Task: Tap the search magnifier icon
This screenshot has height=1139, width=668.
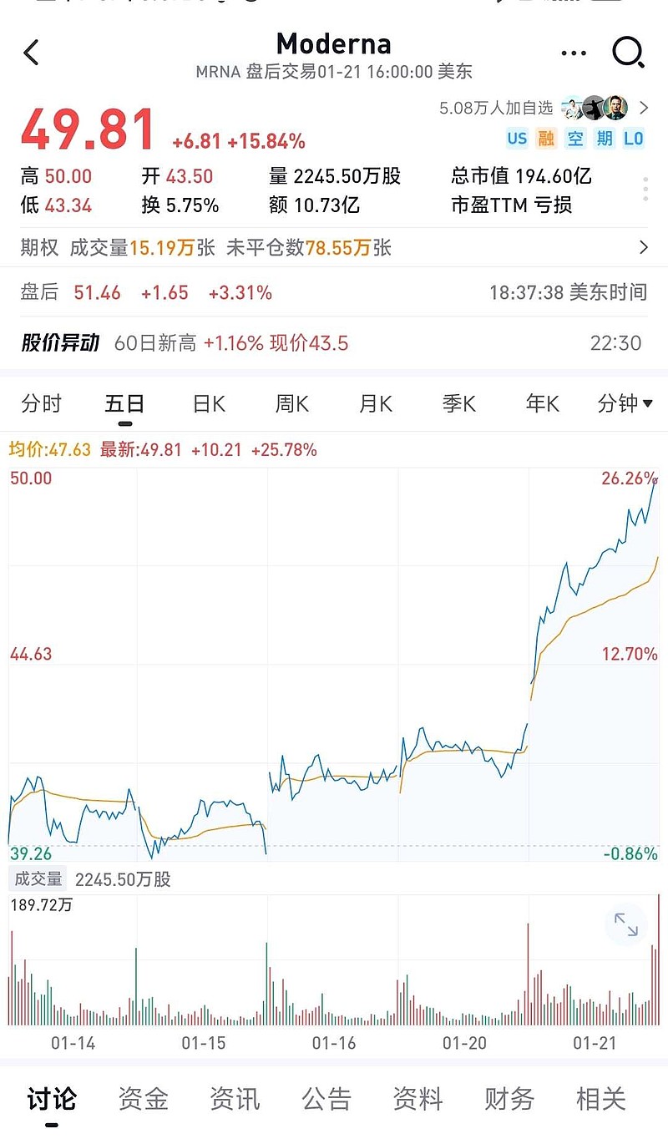Action: click(x=628, y=53)
